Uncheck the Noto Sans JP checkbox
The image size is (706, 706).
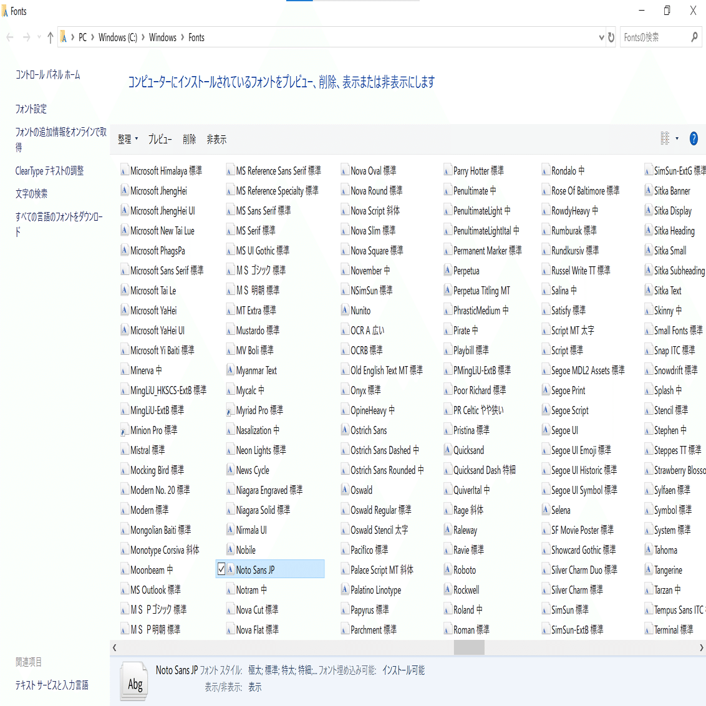pyautogui.click(x=221, y=569)
